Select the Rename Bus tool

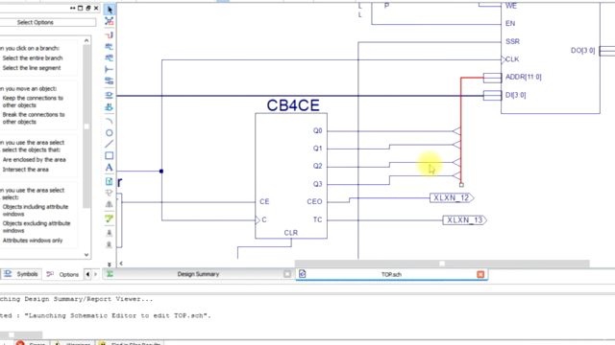(110, 57)
